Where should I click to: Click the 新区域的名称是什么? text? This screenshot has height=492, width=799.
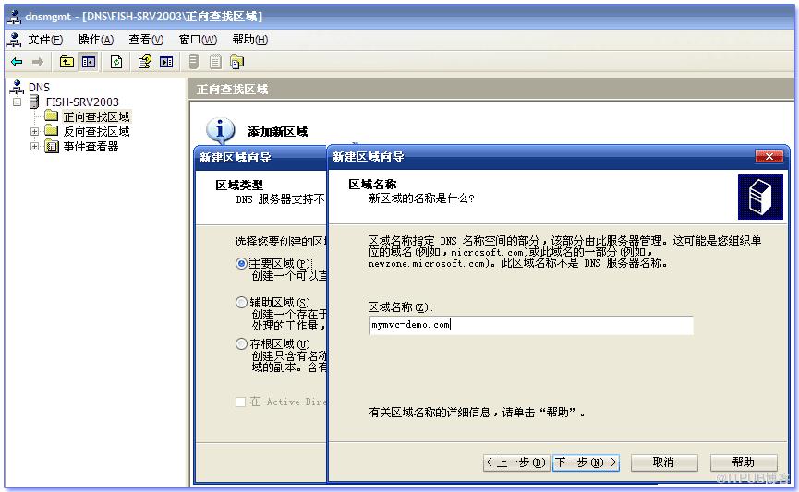[x=421, y=198]
